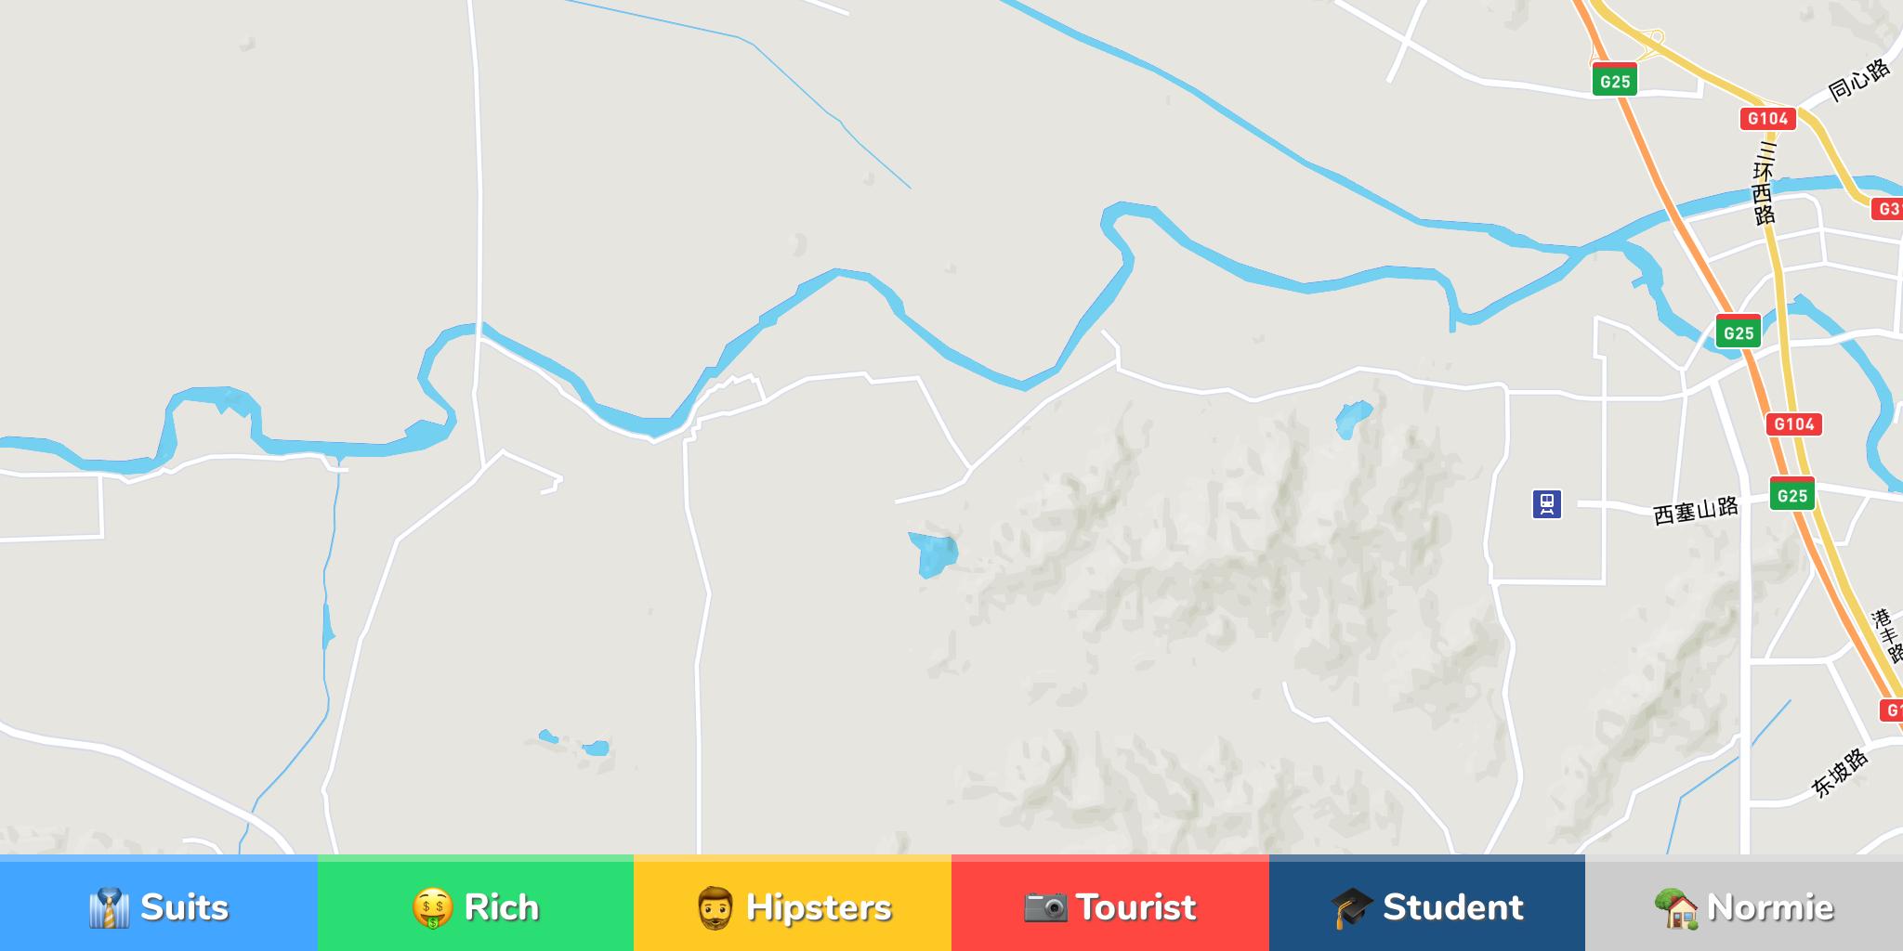Click the money-face emoji on Rich
Screen dimensions: 1903x951
pyautogui.click(x=433, y=907)
